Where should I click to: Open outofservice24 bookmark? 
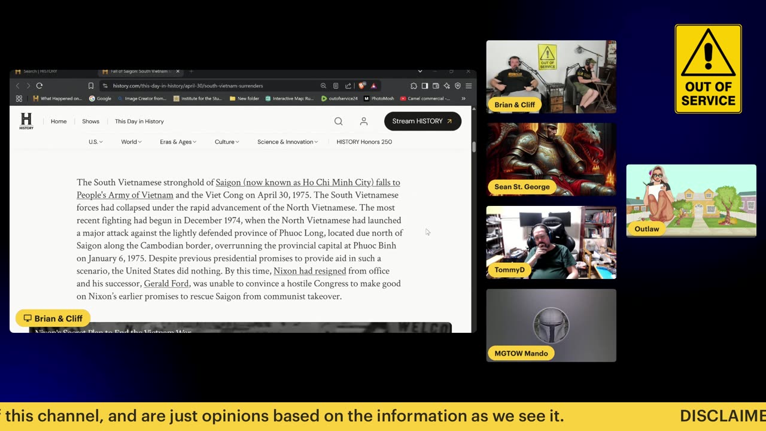point(339,98)
